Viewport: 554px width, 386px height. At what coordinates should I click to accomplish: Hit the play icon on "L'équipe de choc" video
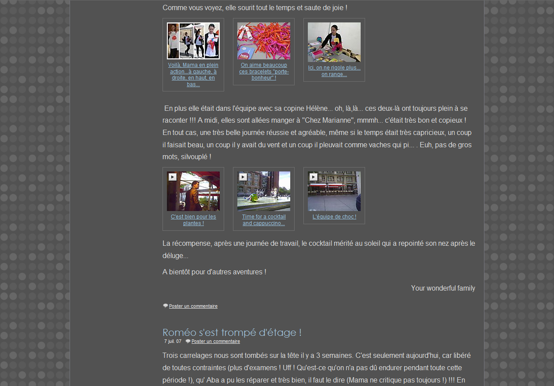(x=313, y=177)
